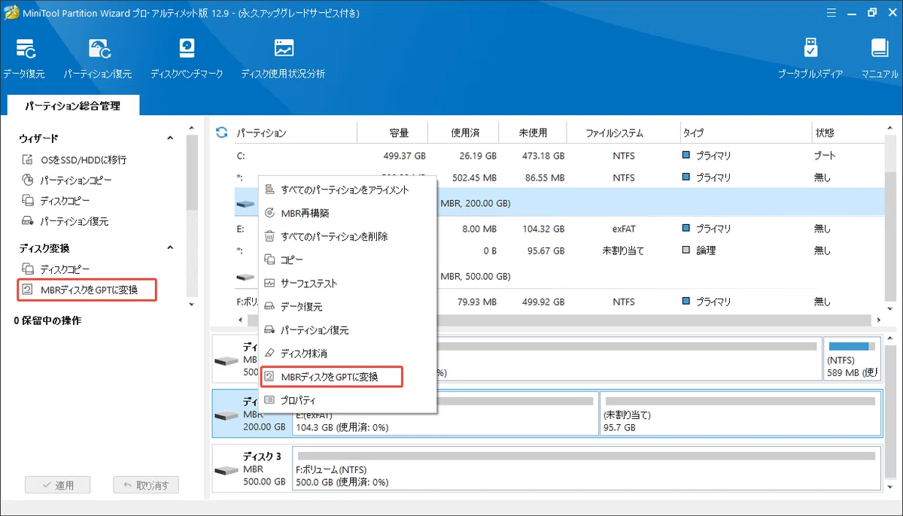This screenshot has height=516, width=903.
Task: Choose MBRディスクをGPTに変換 in the context menu
Action: point(331,376)
